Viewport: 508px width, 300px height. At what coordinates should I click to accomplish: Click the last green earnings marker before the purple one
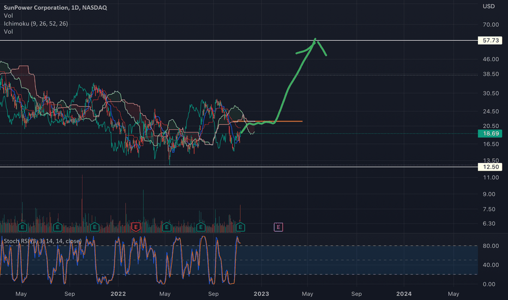pos(240,227)
